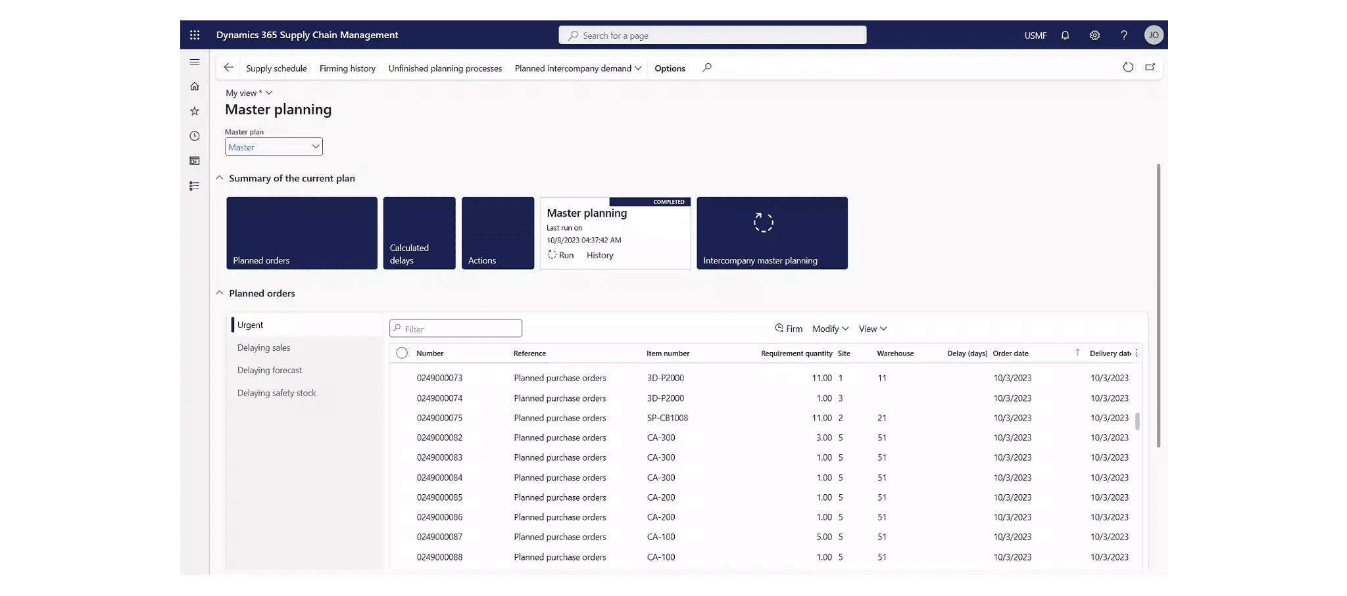Open the JO user account avatar
The image size is (1347, 596).
pyautogui.click(x=1154, y=35)
